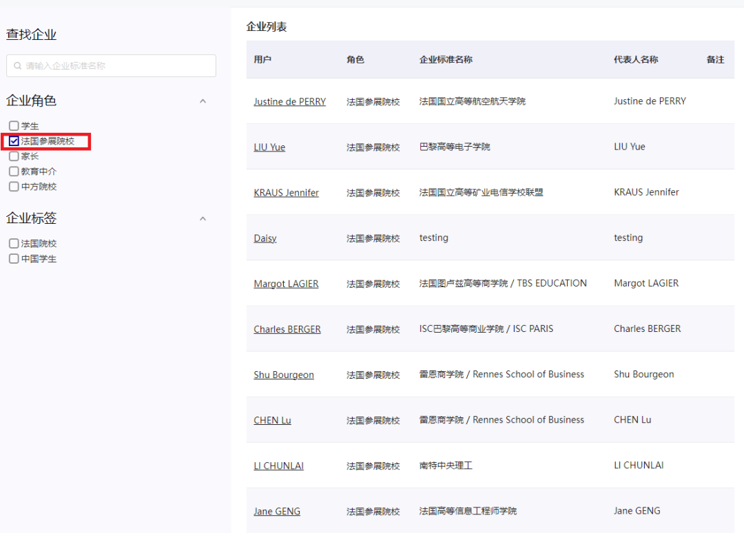This screenshot has width=744, height=533.
Task: Open user link KRAUS Jennifer
Action: (286, 193)
